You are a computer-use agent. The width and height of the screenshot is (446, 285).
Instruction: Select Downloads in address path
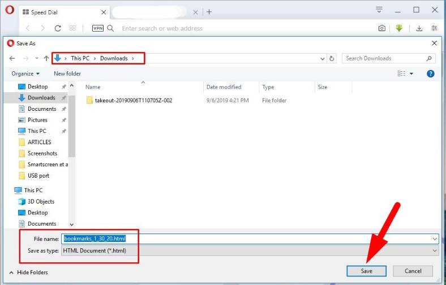(x=114, y=58)
